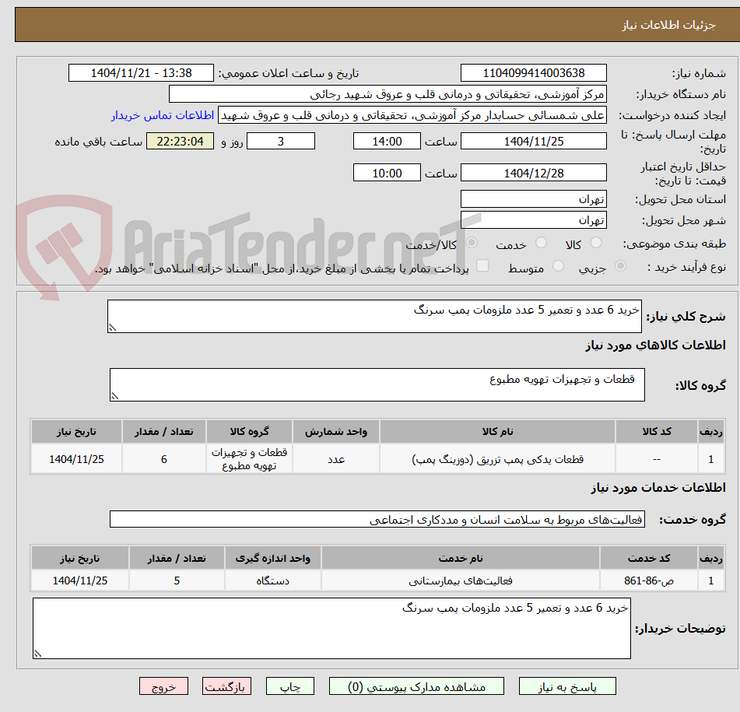Click the page title جزئیات اطلاعات نیاز
Image resolution: width=740 pixels, height=712 pixels.
[668, 25]
